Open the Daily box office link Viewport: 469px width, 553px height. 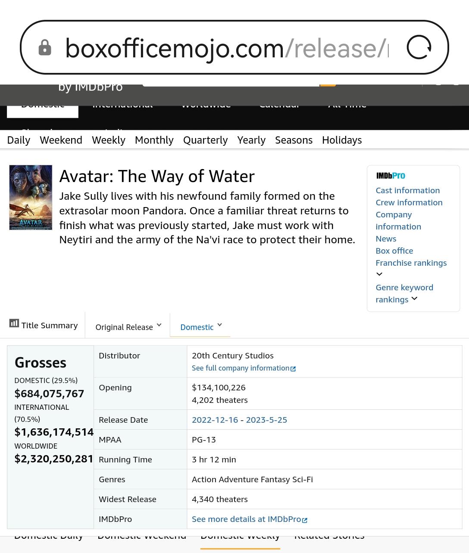19,140
